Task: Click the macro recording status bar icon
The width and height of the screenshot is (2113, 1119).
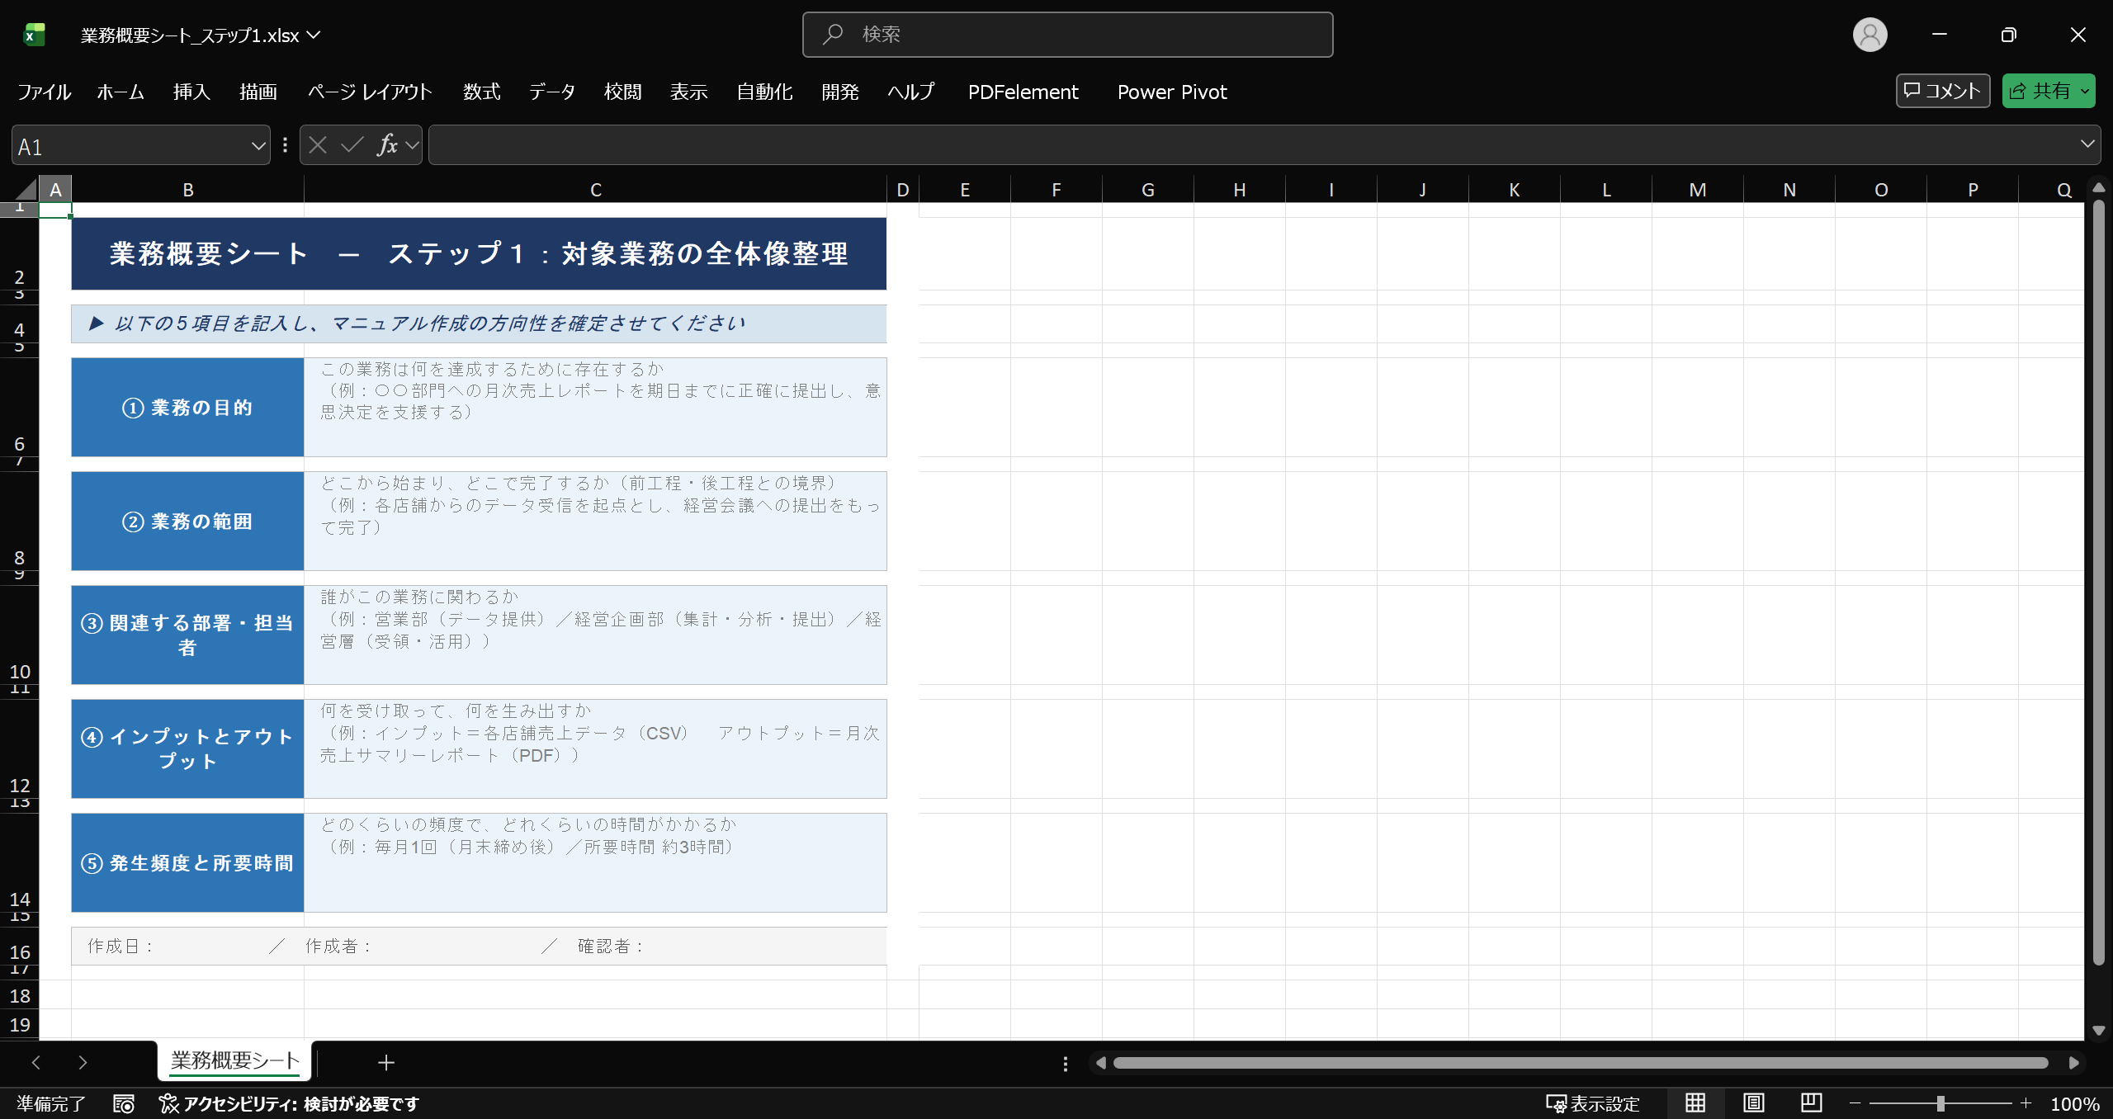Action: (124, 1104)
